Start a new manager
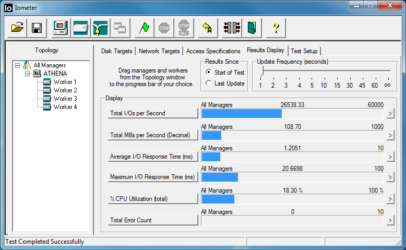Screen dimensions: 406x250 (x=61, y=28)
